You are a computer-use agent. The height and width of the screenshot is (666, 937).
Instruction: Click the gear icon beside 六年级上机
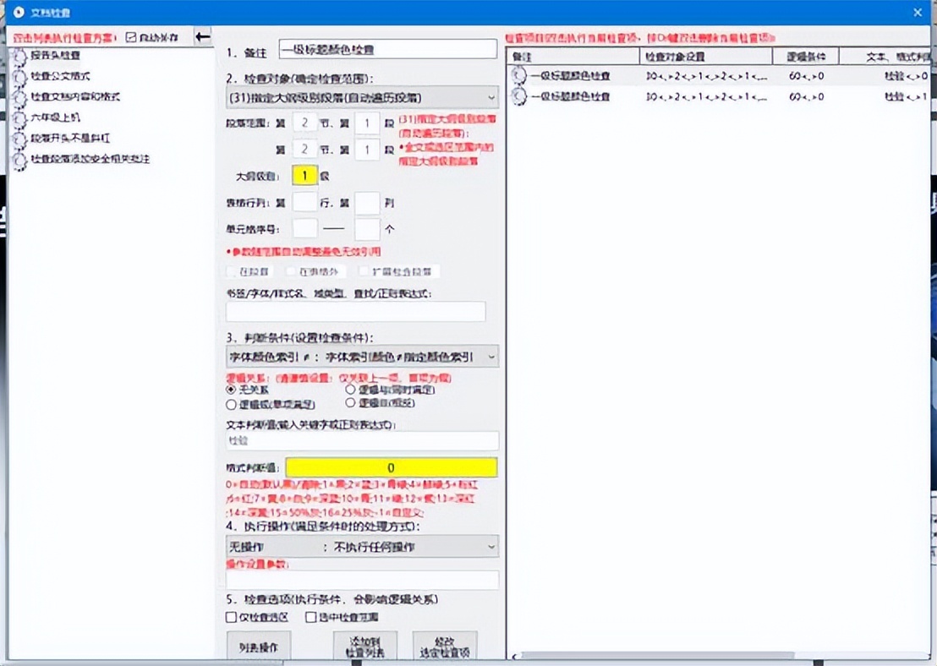pyautogui.click(x=19, y=118)
